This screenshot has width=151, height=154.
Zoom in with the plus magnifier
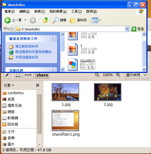click(118, 75)
